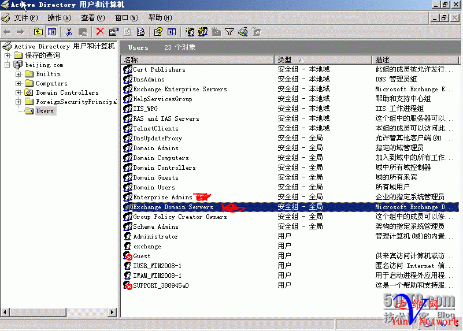Click the Export list toolbar icon
The width and height of the screenshot is (463, 331).
tap(141, 32)
